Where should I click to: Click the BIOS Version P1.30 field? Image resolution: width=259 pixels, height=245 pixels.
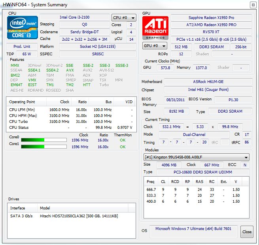233,100
